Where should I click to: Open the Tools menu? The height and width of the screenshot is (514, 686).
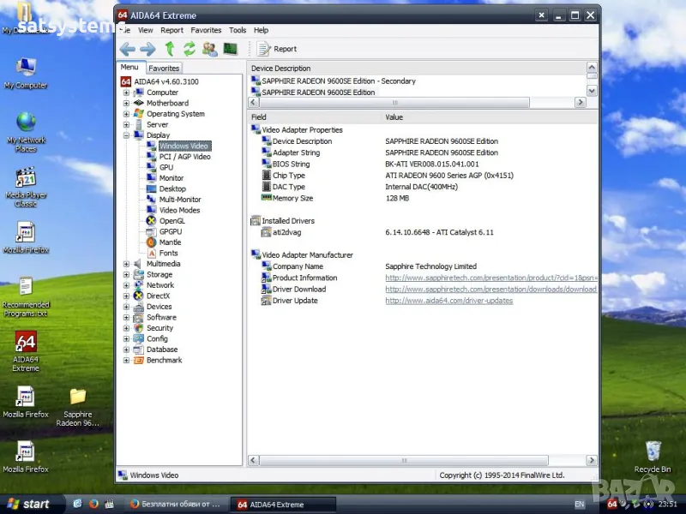(x=238, y=30)
